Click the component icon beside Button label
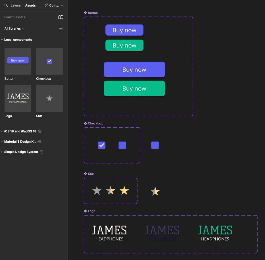265x260 pixels. pos(85,13)
